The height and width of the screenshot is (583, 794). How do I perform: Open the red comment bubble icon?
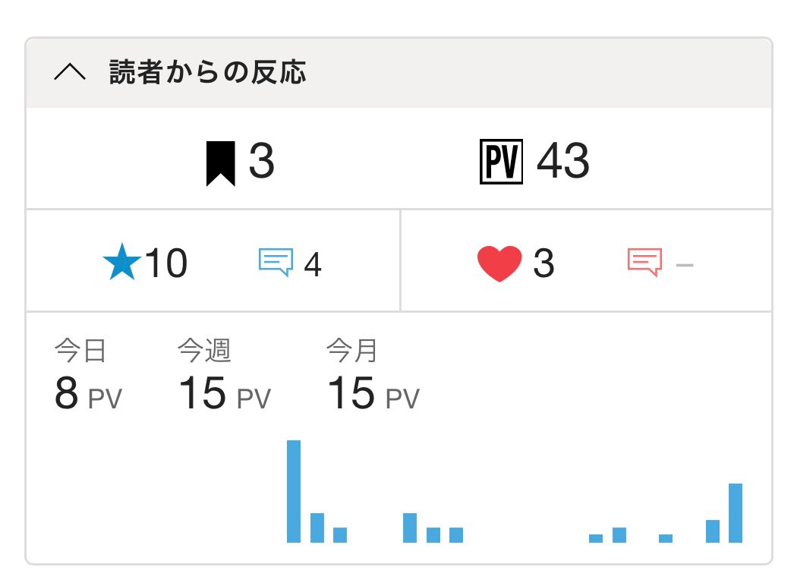click(644, 263)
